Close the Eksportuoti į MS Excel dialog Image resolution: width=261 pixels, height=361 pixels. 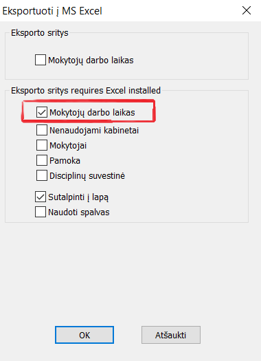click(x=247, y=10)
